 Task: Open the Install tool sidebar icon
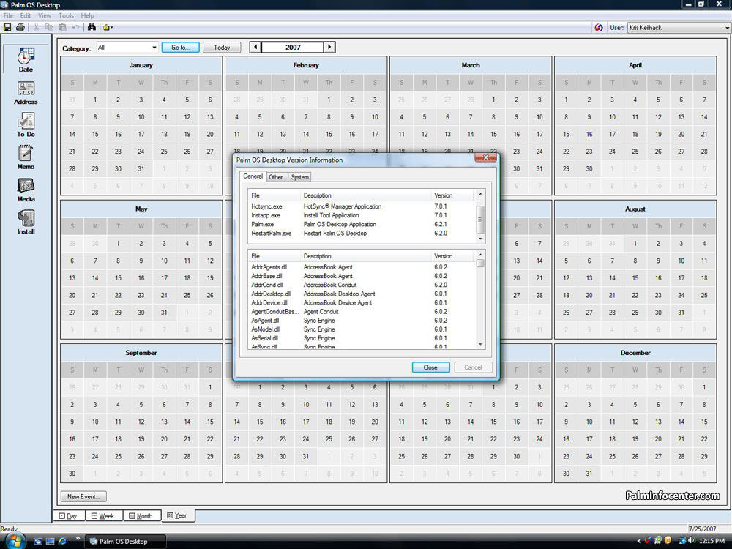[26, 222]
